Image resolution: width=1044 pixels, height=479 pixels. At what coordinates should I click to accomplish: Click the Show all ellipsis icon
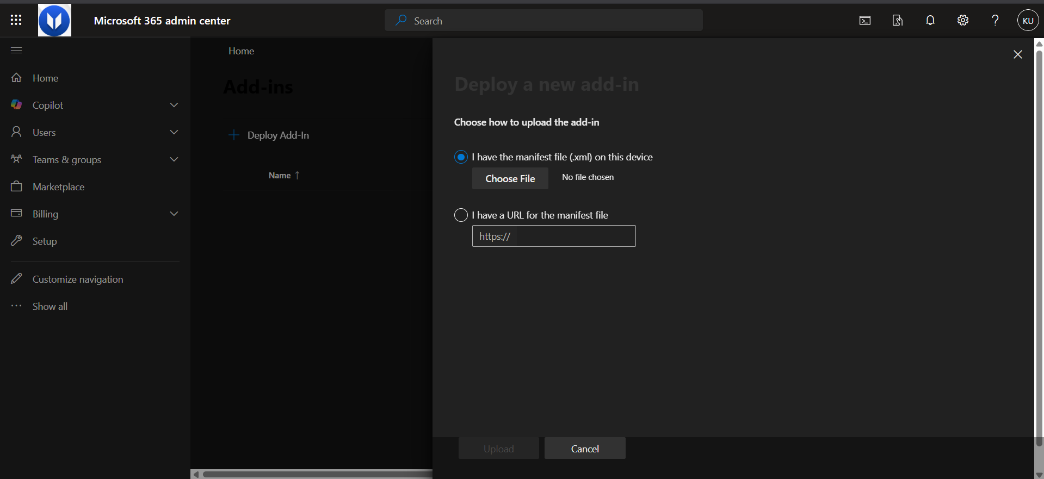[16, 306]
